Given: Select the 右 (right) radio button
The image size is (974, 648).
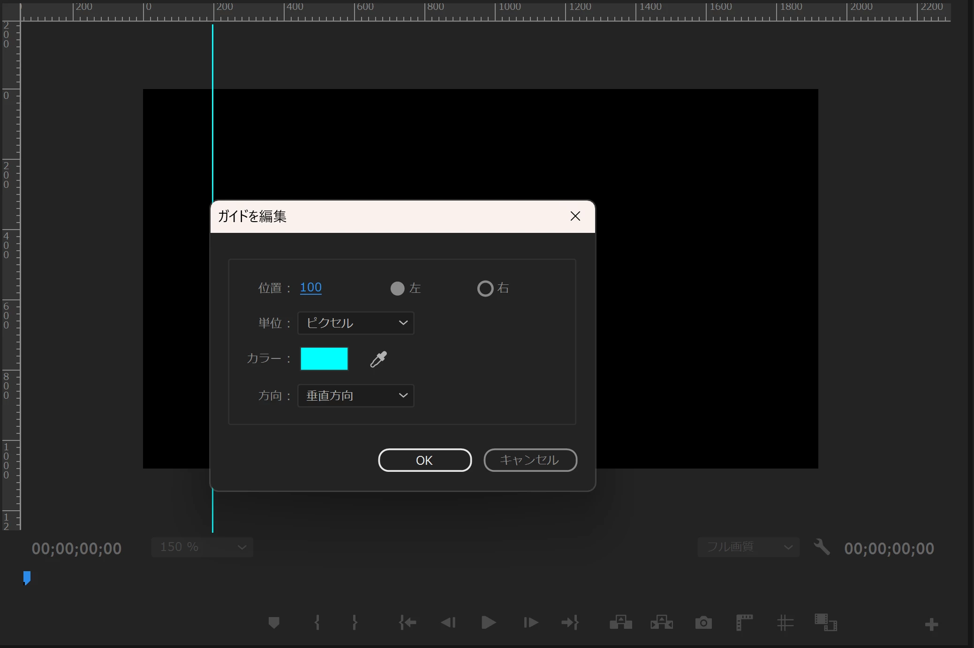Looking at the screenshot, I should (x=485, y=288).
